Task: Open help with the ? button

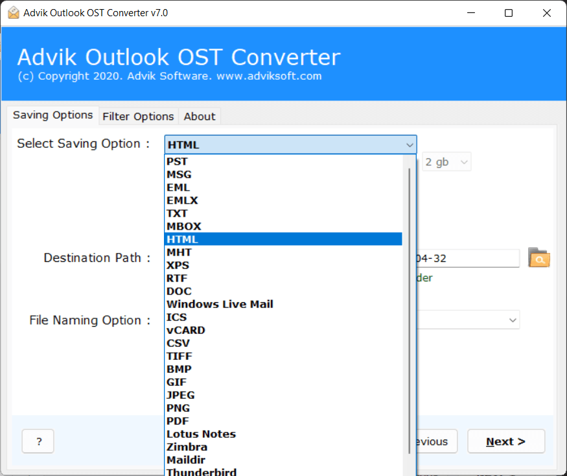Action: point(38,441)
